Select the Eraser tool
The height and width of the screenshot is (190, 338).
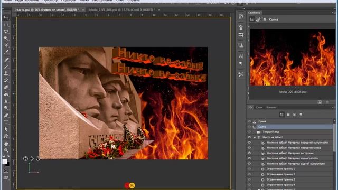click(6, 87)
